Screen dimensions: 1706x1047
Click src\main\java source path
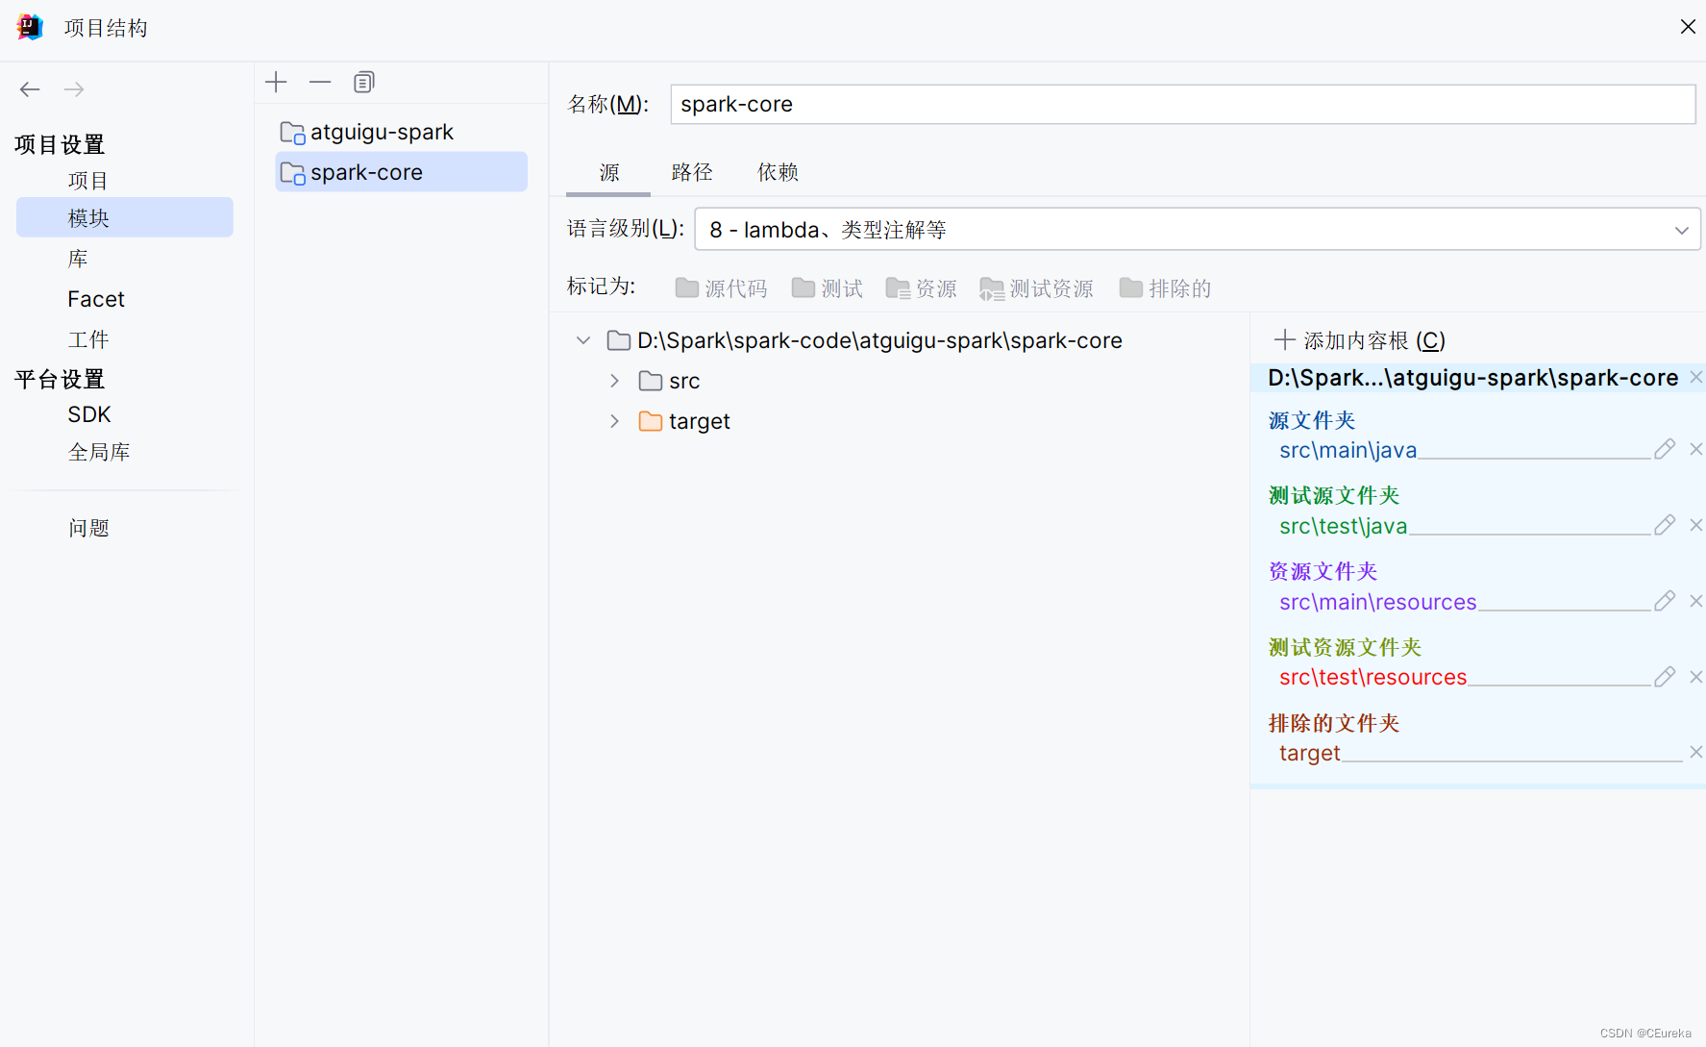point(1347,450)
